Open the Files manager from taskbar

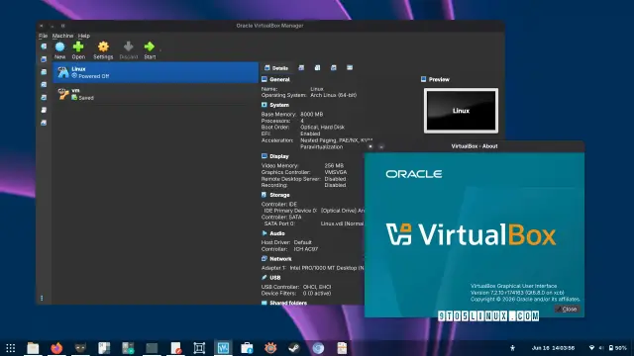coord(33,348)
